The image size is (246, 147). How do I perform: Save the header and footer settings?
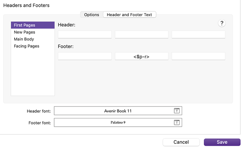222,142
